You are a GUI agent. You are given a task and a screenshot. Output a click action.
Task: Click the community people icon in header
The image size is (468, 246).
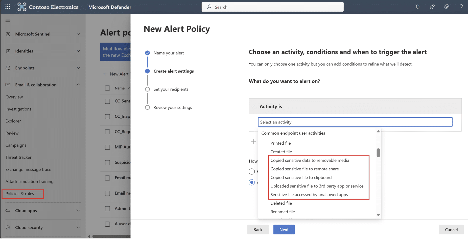pyautogui.click(x=432, y=7)
